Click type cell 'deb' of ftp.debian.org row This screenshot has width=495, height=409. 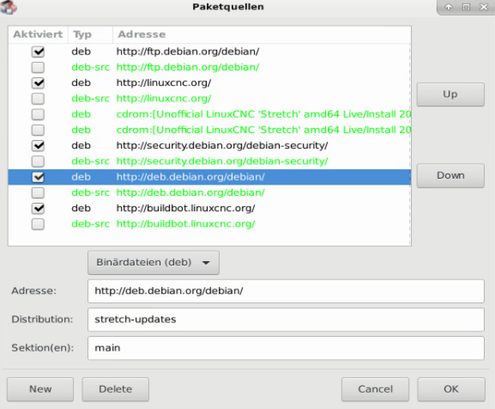pyautogui.click(x=81, y=52)
